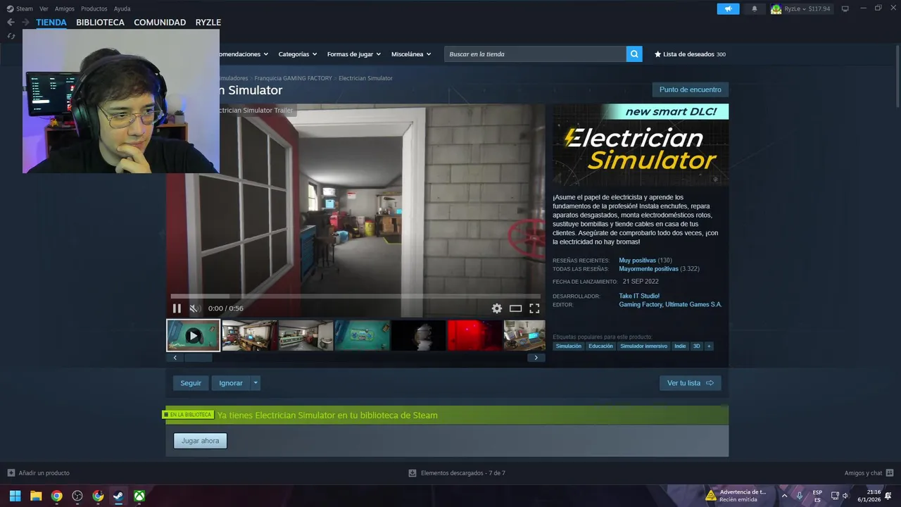
Task: Open the COMUNIDAD tab
Action: 160,23
